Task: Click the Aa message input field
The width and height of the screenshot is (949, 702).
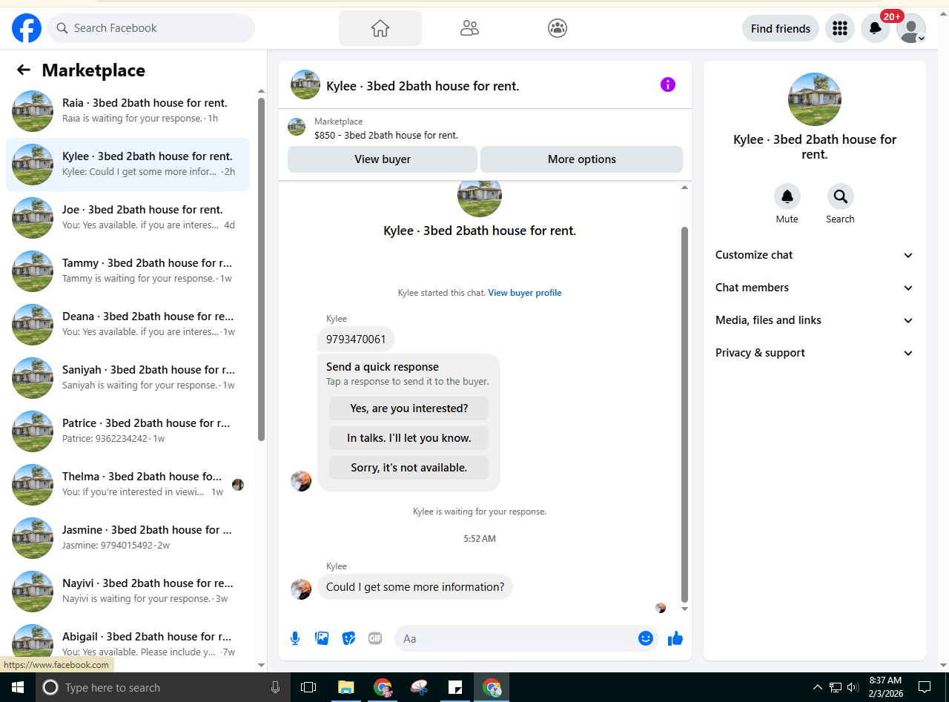Action: click(517, 638)
